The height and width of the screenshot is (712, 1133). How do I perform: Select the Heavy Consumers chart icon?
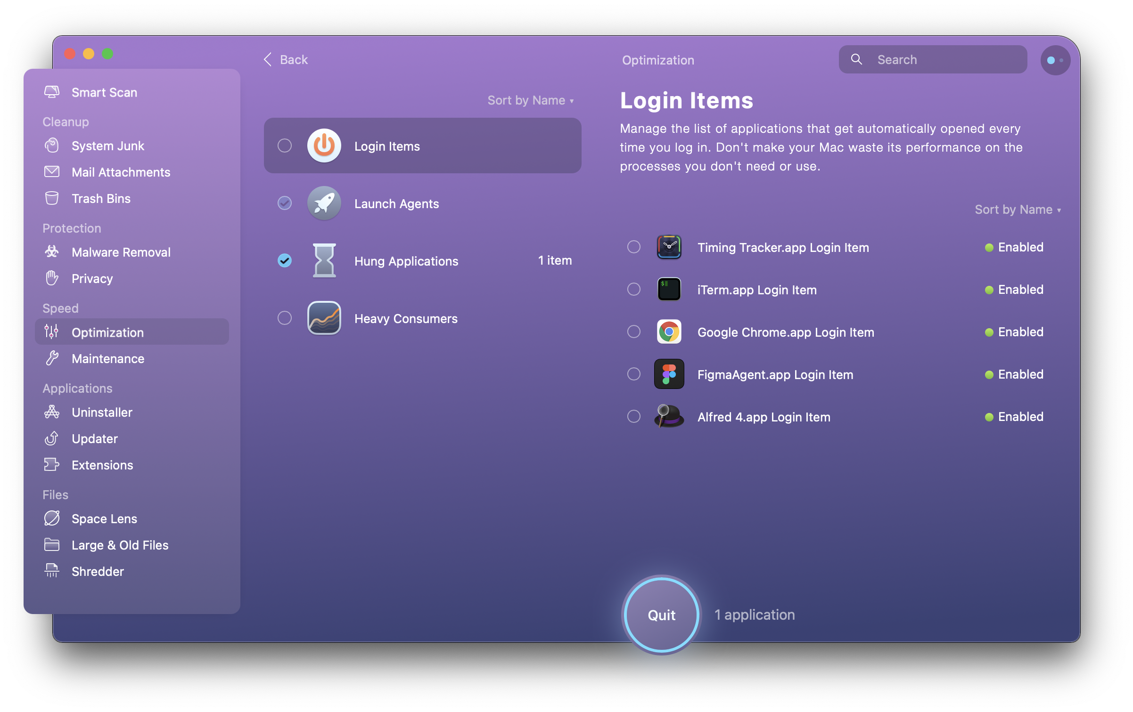324,317
